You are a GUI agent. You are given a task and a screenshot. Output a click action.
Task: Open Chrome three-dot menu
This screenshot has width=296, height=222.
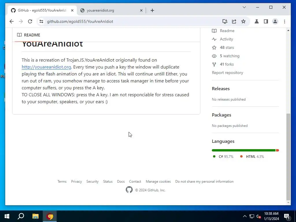click(x=284, y=21)
